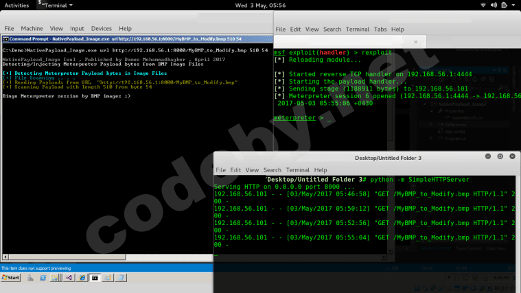
Task: Click 'This item does not support previewing' status text
Action: coord(36,268)
